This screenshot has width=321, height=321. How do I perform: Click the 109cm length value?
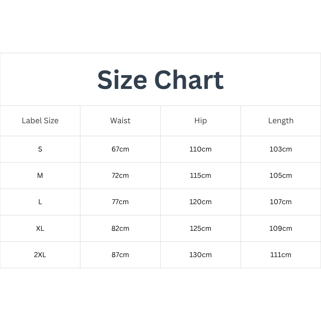tap(281, 229)
